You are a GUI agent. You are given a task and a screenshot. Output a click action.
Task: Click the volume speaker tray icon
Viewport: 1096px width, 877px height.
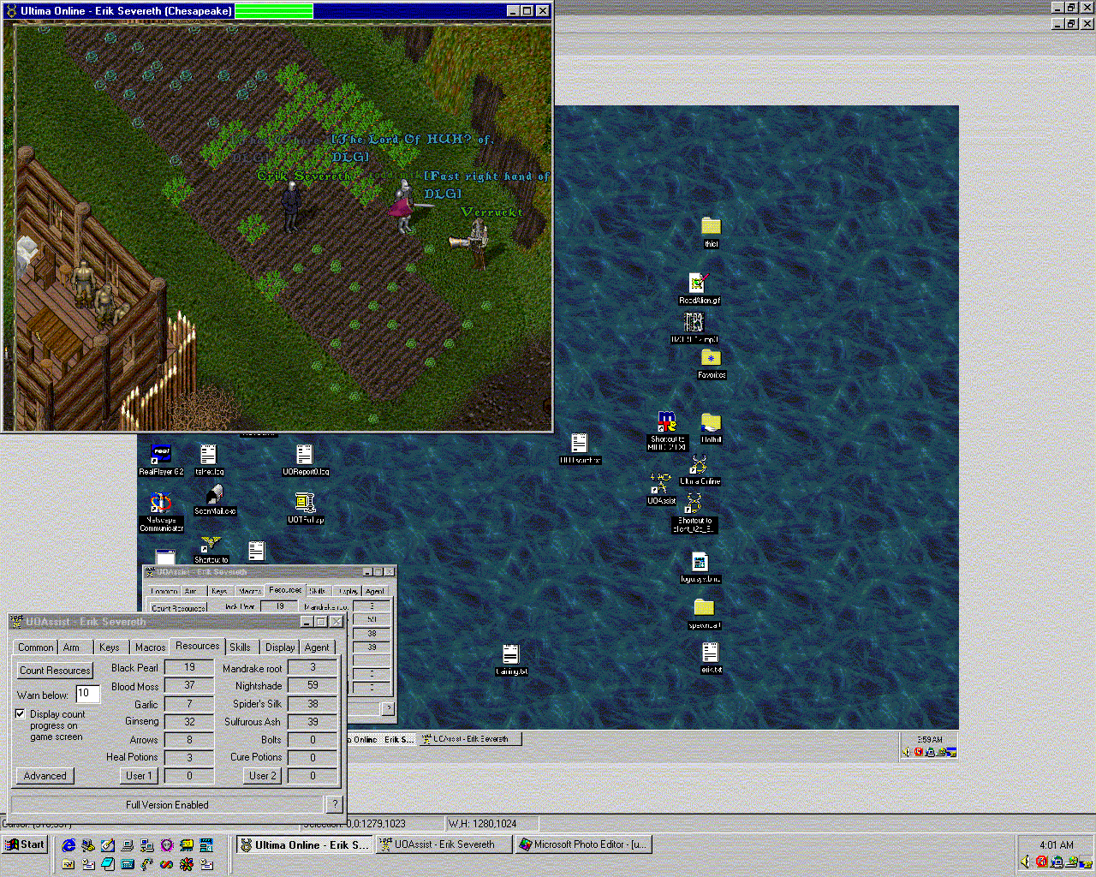1025,862
